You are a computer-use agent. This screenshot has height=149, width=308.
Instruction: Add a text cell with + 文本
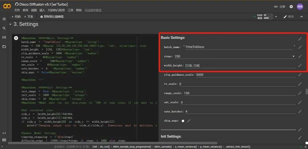tap(29, 17)
